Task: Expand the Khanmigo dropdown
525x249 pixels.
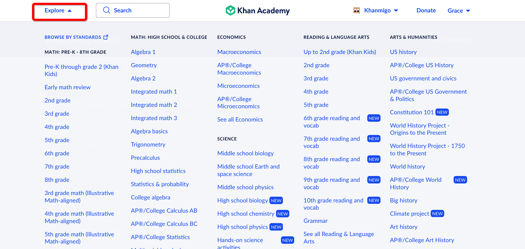Action: (396, 10)
